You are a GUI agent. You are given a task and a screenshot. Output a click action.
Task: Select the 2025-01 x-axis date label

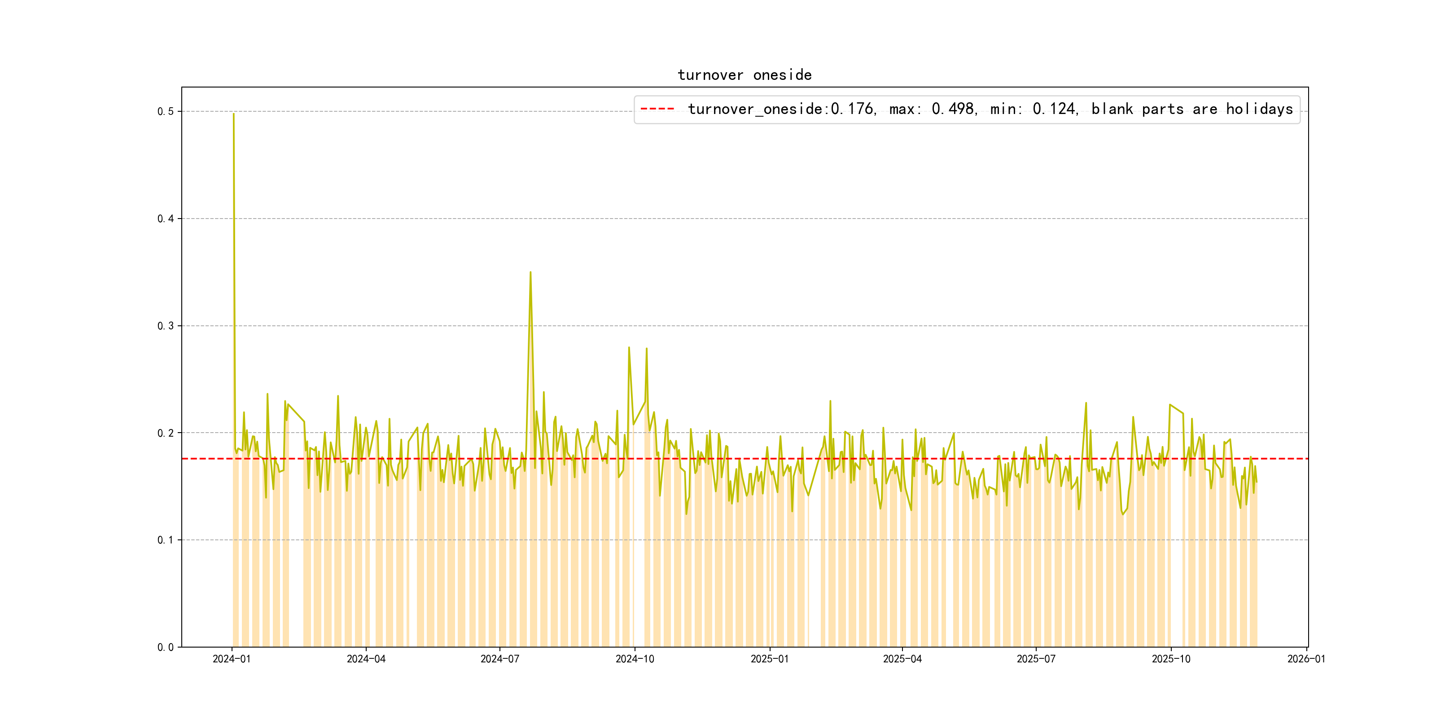pyautogui.click(x=769, y=659)
